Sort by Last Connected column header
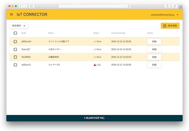 (x=118, y=33)
